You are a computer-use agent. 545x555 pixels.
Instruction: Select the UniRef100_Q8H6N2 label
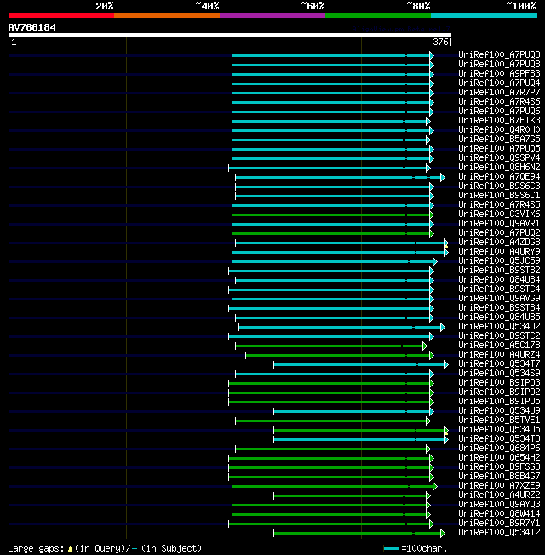tap(499, 167)
